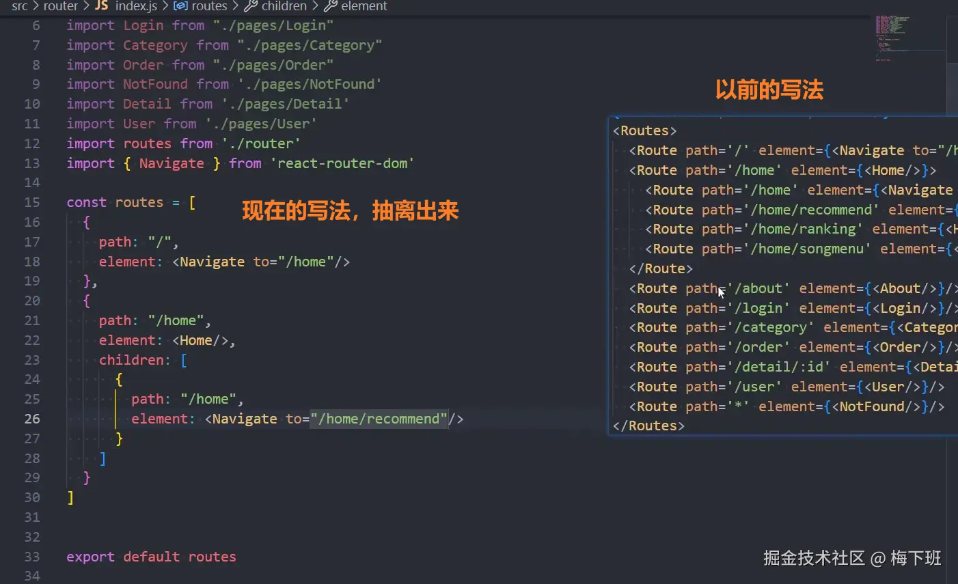Click path: "/" on line 17

pos(139,242)
